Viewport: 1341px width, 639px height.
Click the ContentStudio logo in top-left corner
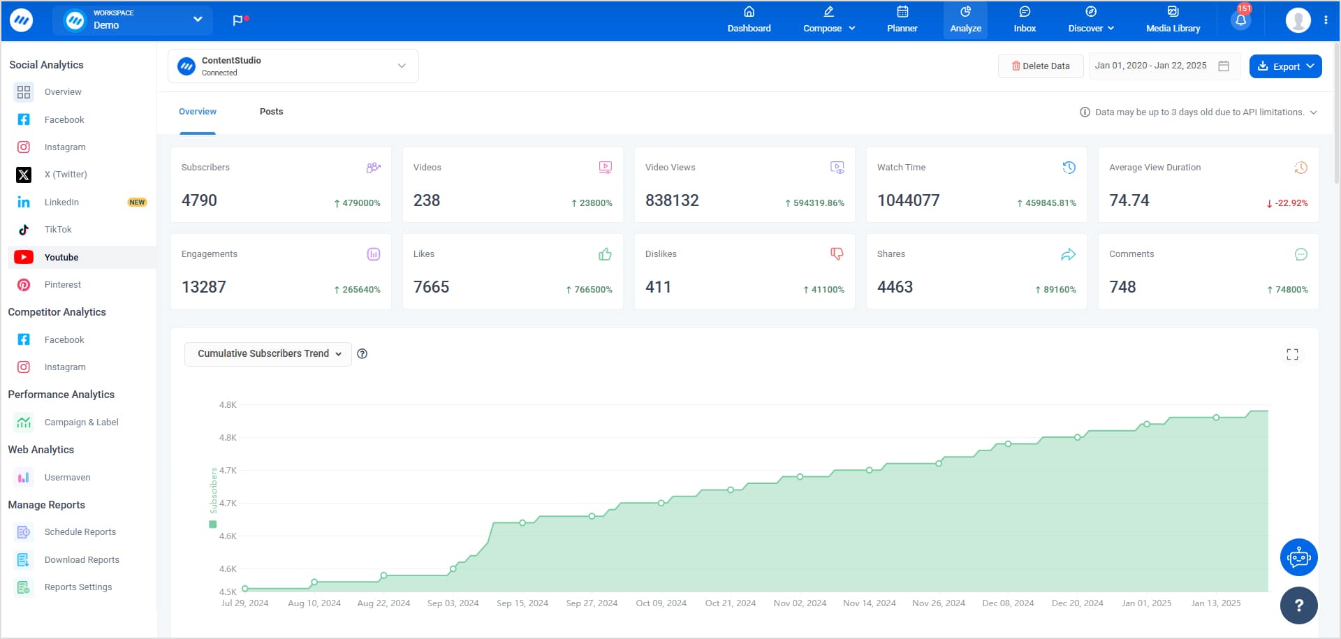pos(21,20)
